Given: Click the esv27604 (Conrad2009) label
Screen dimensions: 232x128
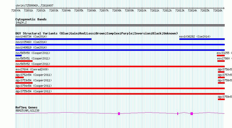Looking at the screenshot, I should coord(32,69).
